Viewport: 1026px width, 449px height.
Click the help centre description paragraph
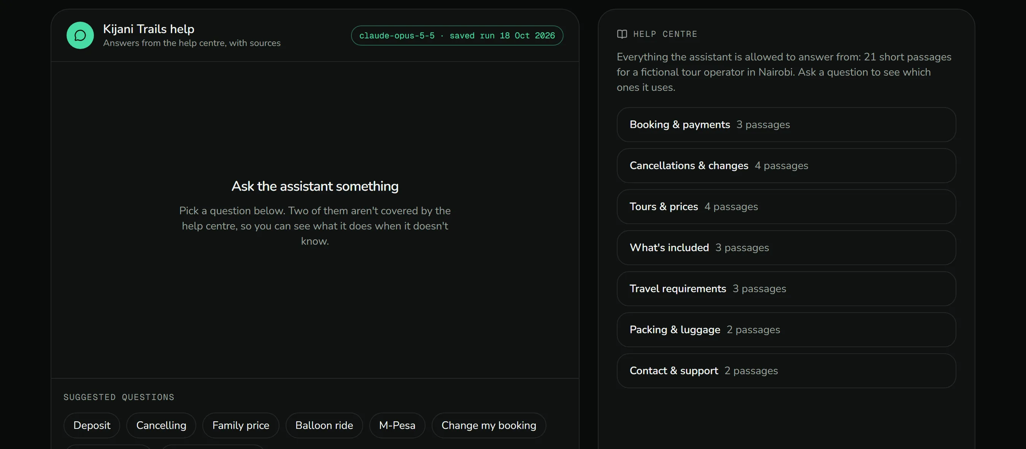tap(784, 72)
